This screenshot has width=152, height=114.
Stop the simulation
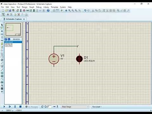pos(21,107)
